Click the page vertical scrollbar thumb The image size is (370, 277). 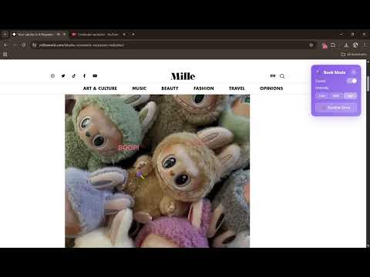[x=368, y=83]
